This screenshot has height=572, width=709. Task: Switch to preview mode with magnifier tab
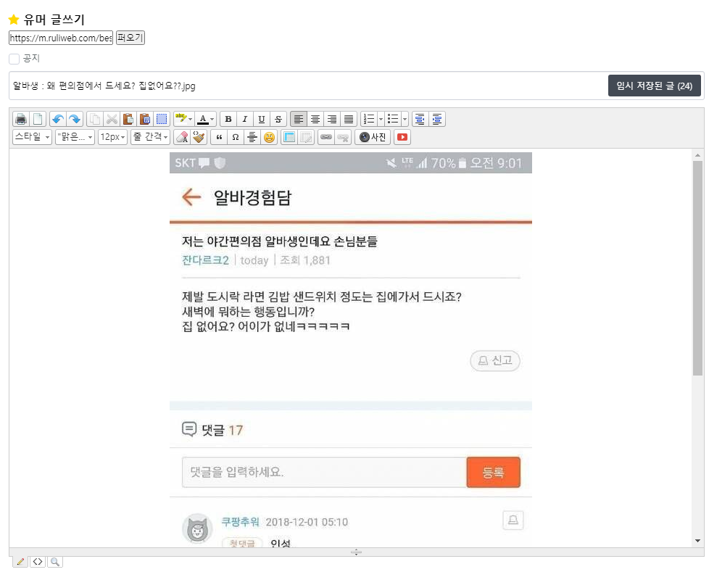[54, 562]
